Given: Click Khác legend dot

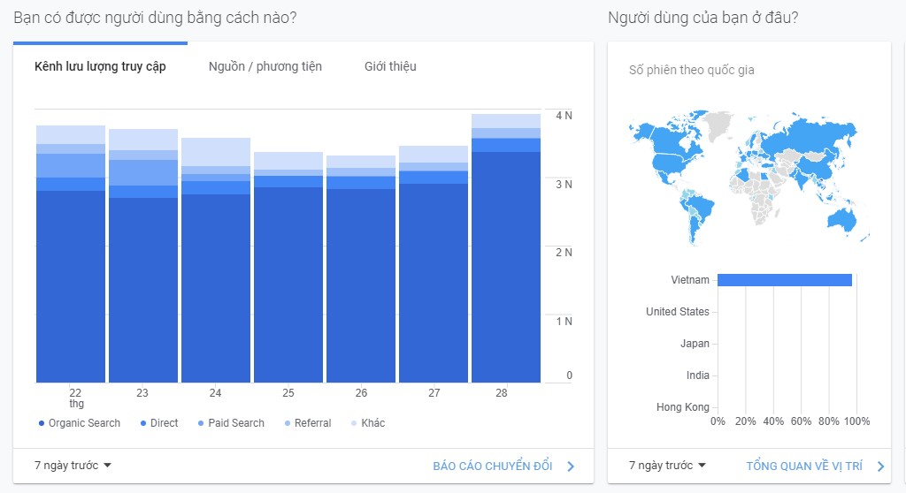Looking at the screenshot, I should (x=354, y=423).
